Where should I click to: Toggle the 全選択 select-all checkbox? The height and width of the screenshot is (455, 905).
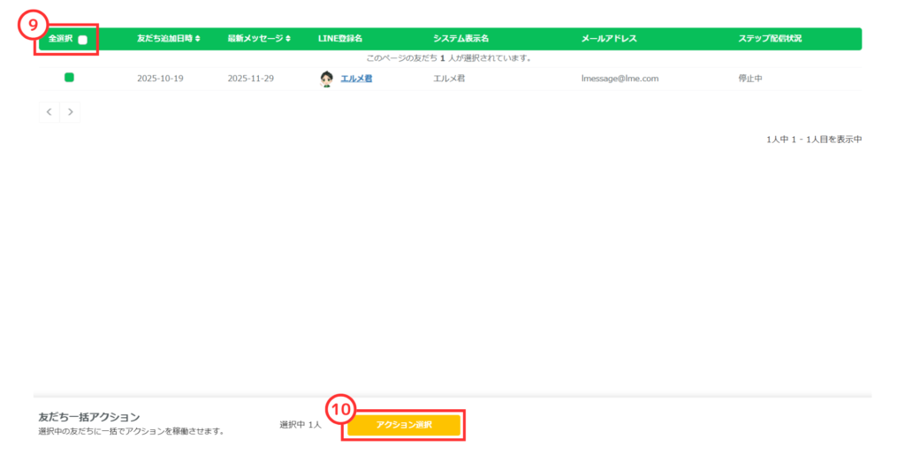tap(82, 40)
